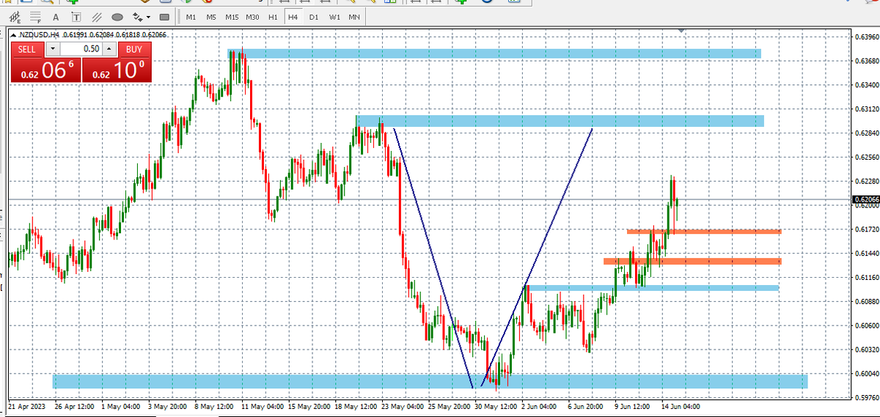Image resolution: width=880 pixels, height=417 pixels.
Task: Select the three parallel lines pitchfork tool
Action: (x=97, y=17)
